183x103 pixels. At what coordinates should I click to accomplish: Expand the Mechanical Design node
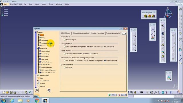pyautogui.click(x=37, y=76)
